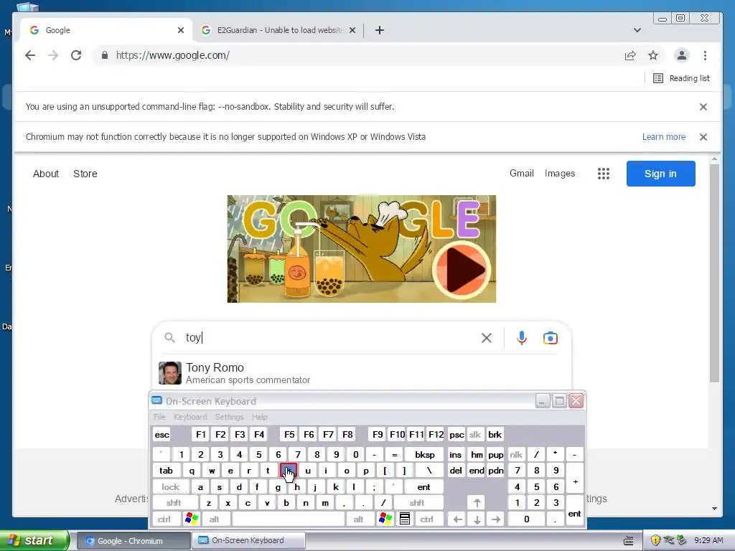The image size is (735, 551).
Task: Open On-Screen Keyboard File menu
Action: [159, 417]
